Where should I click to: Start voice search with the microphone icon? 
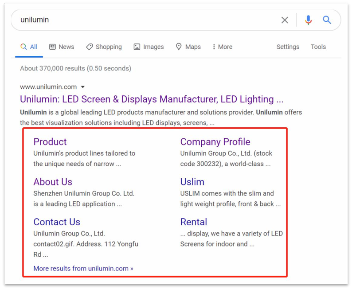(308, 20)
